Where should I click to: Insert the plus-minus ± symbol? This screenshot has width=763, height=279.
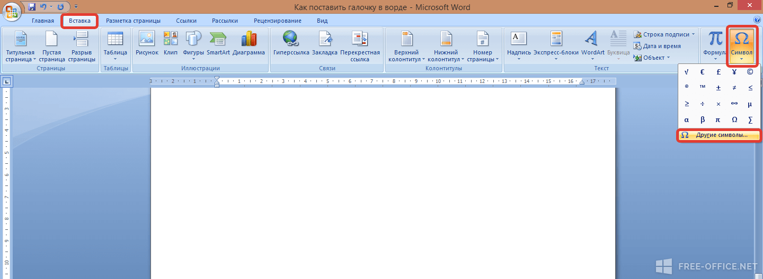coord(718,88)
